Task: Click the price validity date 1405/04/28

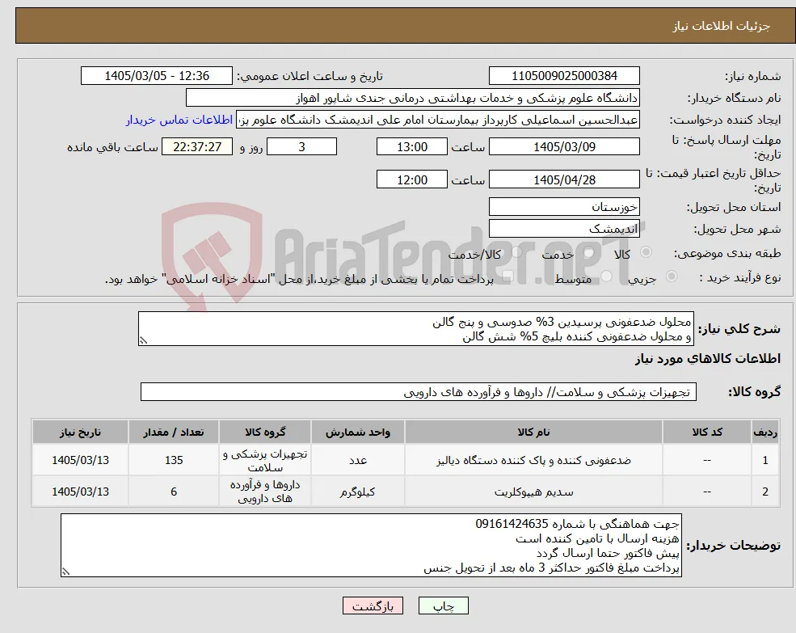Action: coord(564,179)
